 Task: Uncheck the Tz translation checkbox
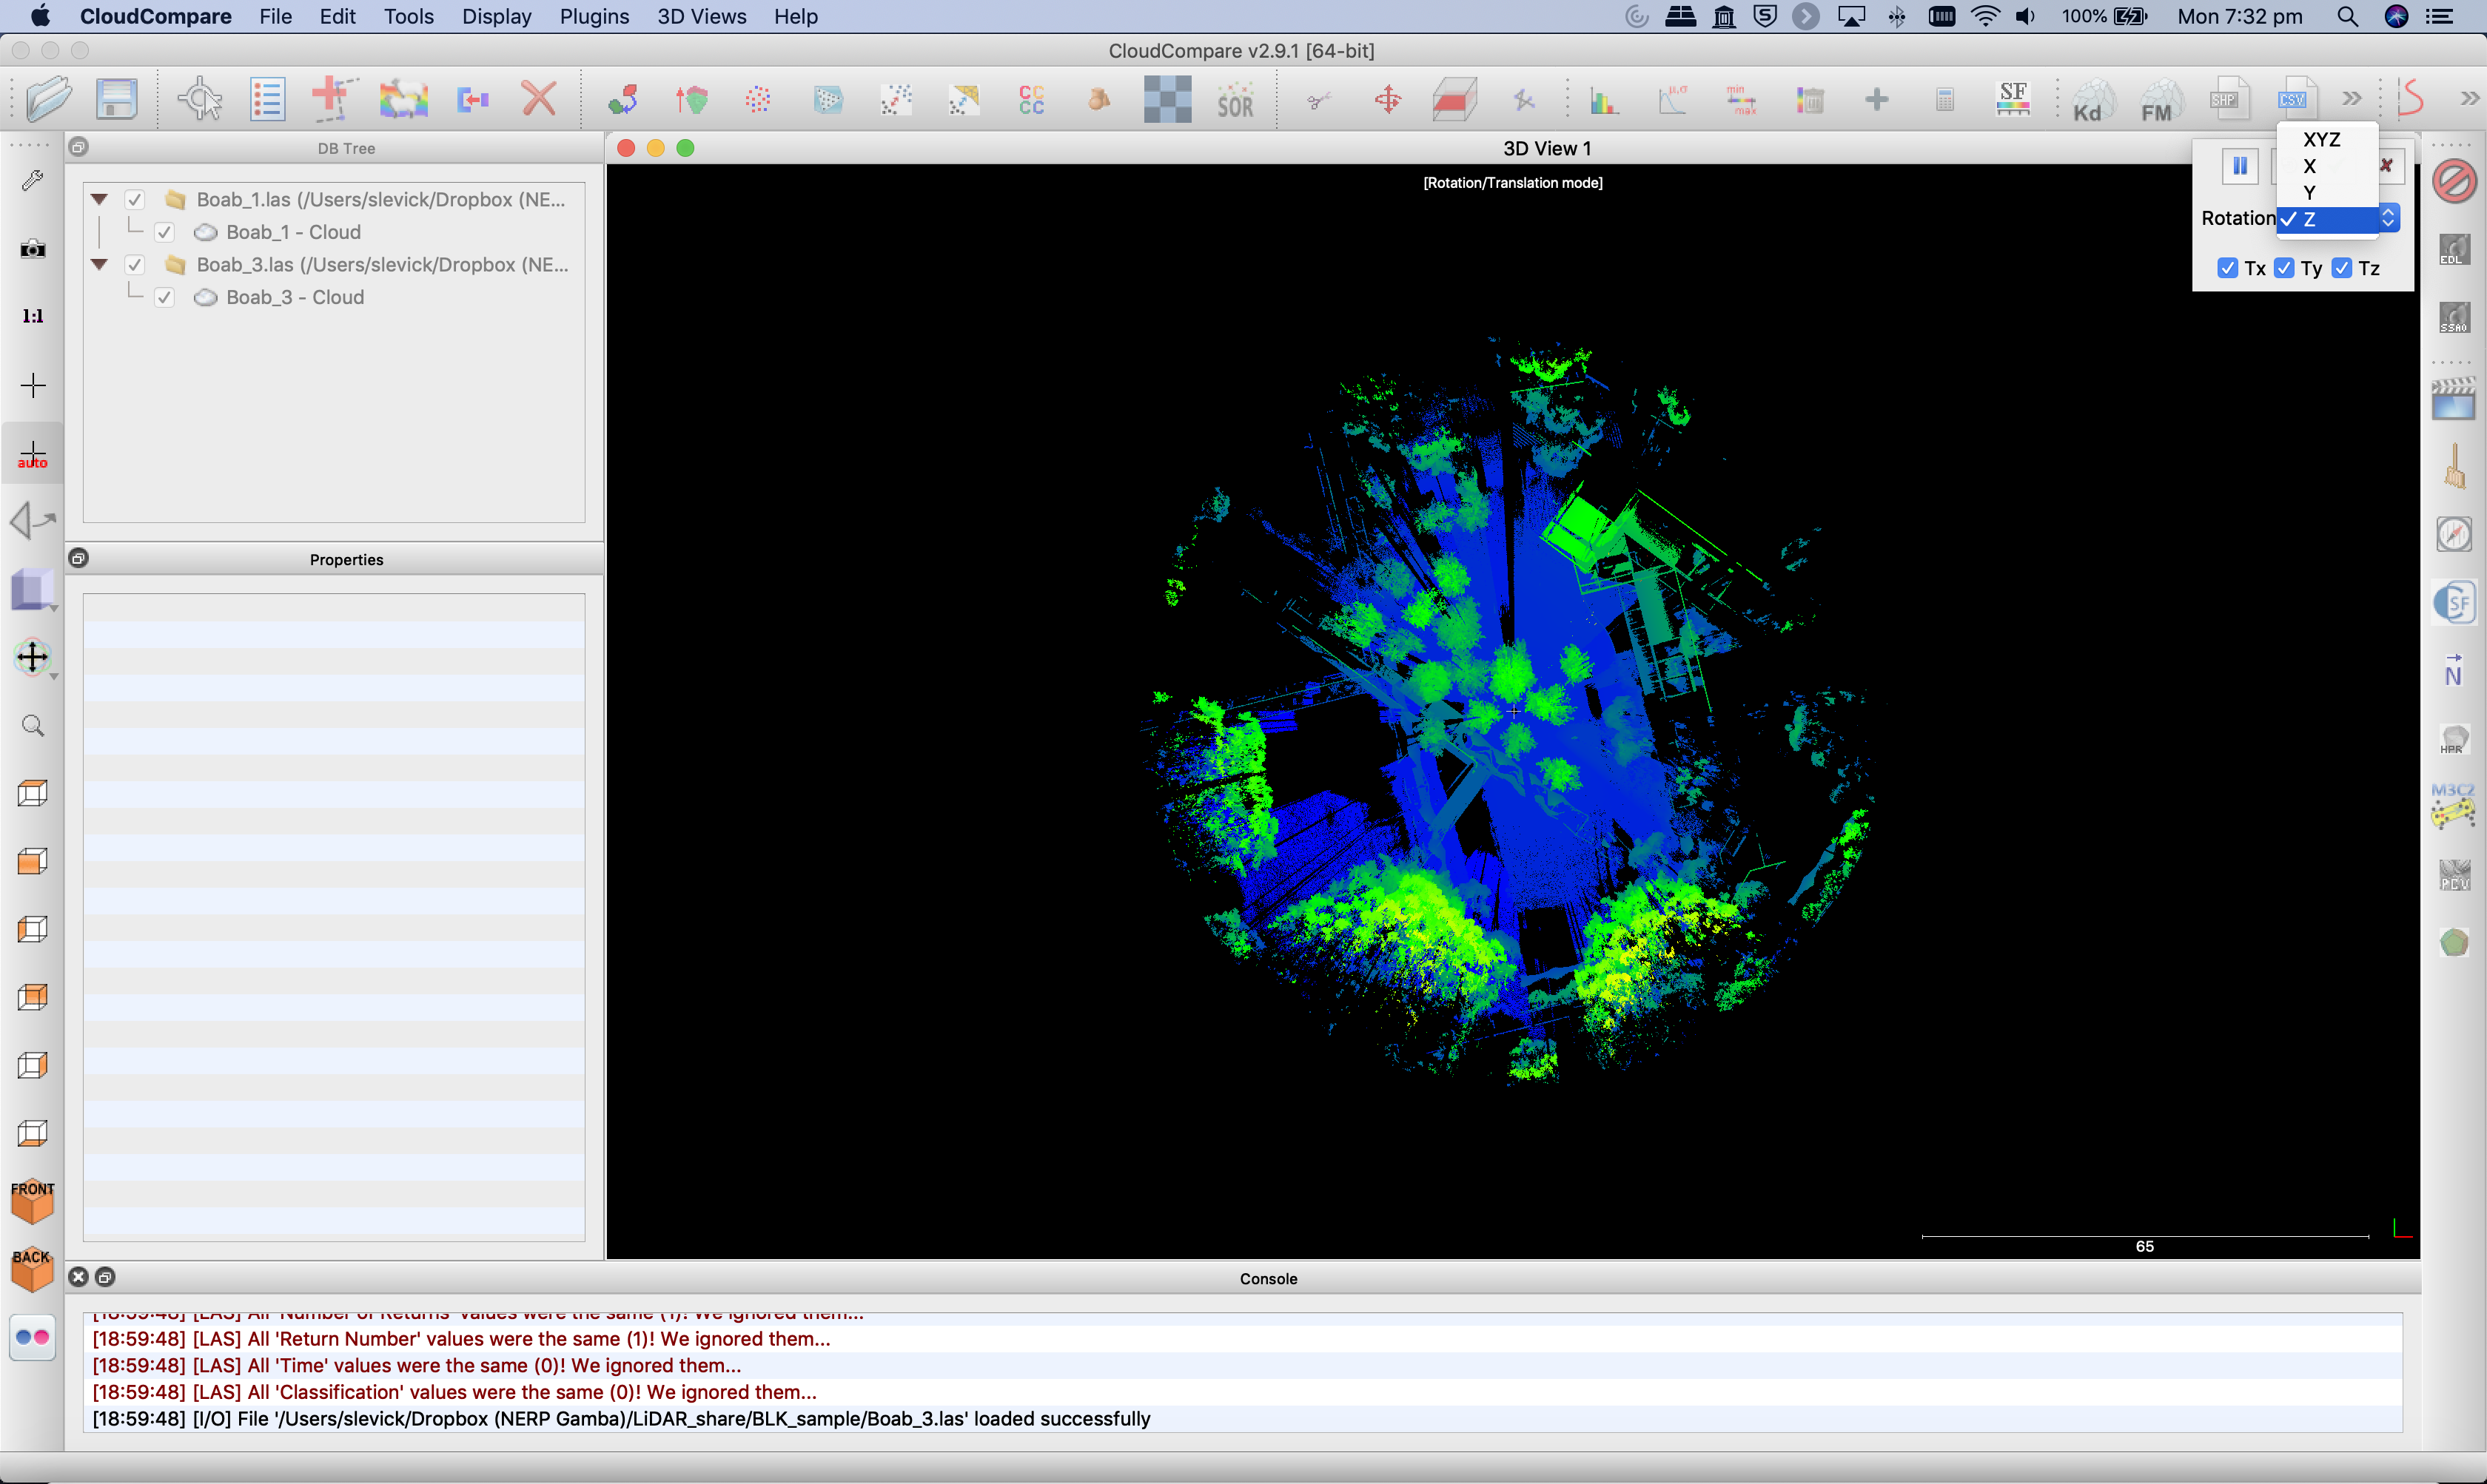(2342, 268)
